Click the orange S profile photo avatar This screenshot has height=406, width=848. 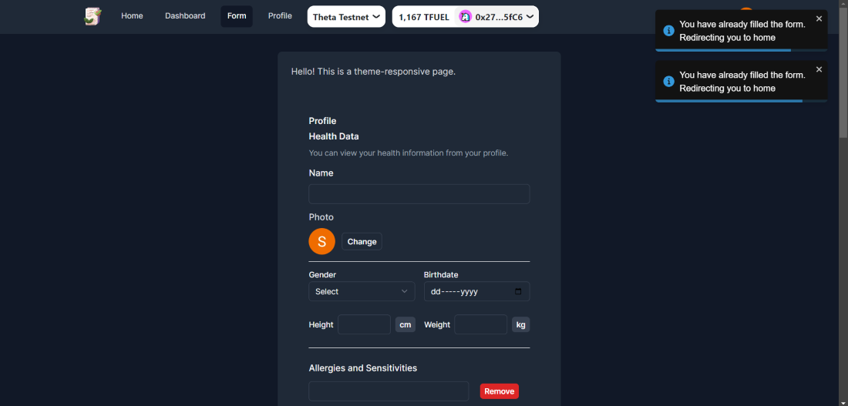click(321, 241)
